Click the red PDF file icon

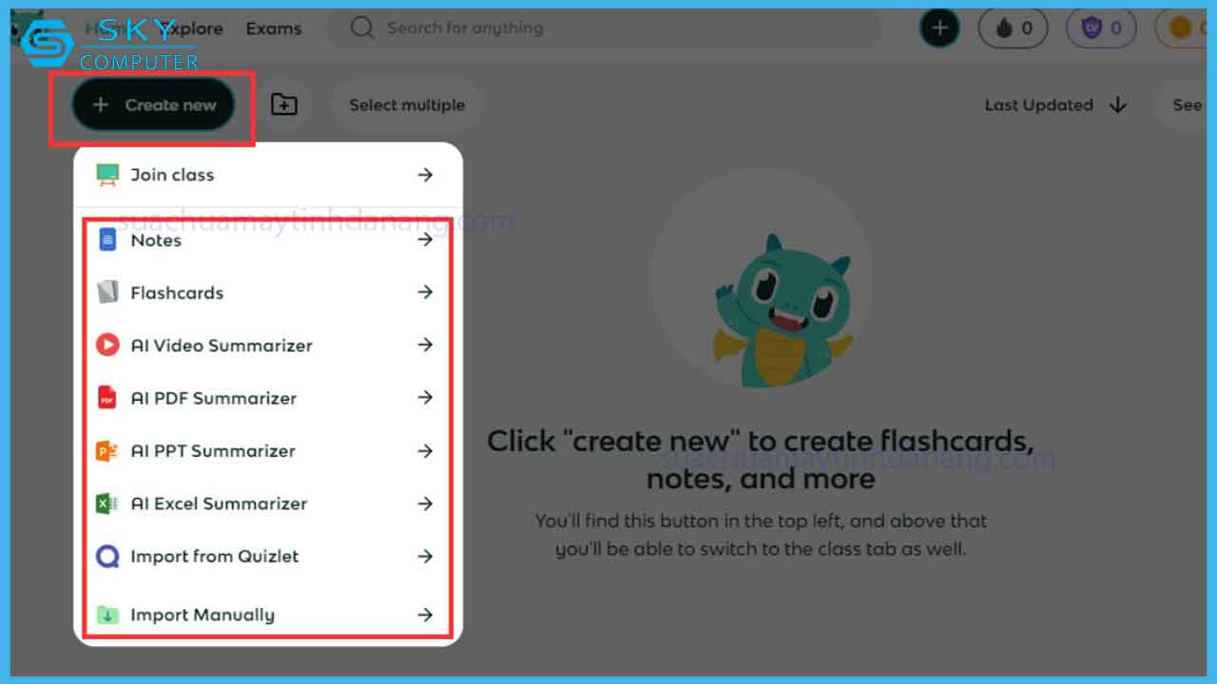107,398
